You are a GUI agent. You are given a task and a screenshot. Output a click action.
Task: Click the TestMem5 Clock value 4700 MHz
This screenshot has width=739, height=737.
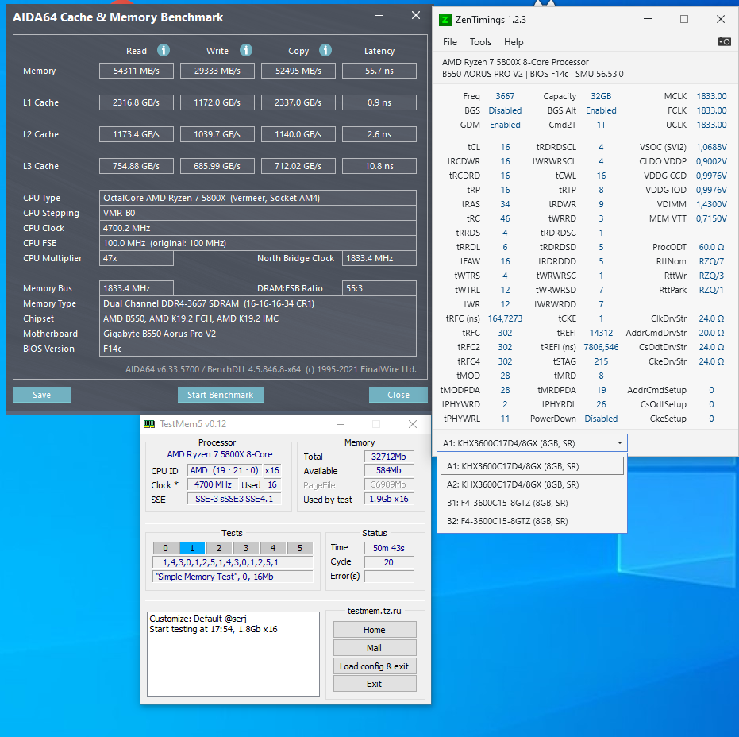(x=213, y=484)
